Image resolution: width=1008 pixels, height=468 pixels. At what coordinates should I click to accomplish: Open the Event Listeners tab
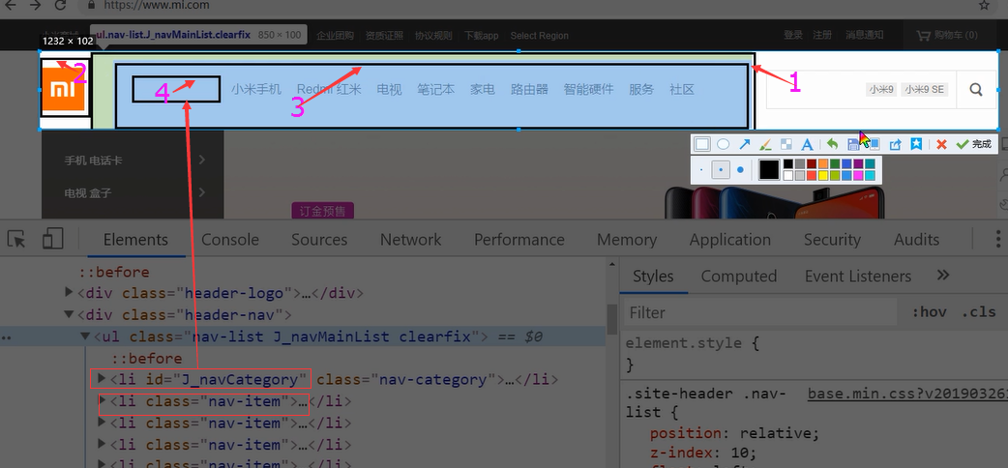[858, 277]
